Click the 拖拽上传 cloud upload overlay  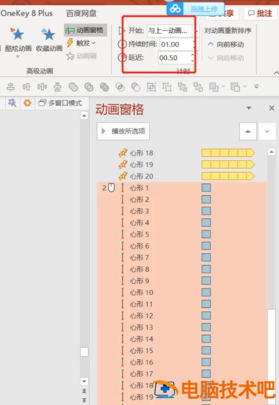196,9
